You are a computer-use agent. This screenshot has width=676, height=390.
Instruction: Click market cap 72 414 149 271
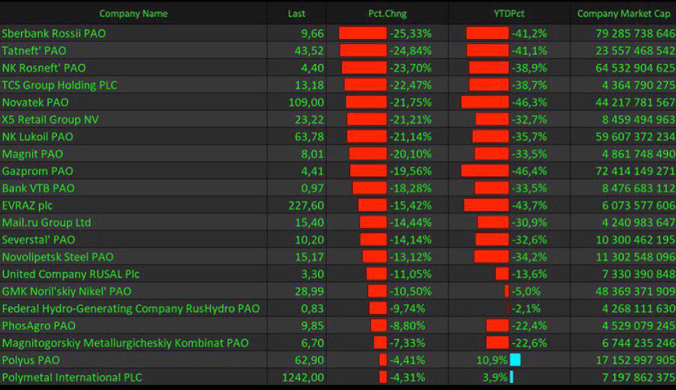[x=636, y=171]
